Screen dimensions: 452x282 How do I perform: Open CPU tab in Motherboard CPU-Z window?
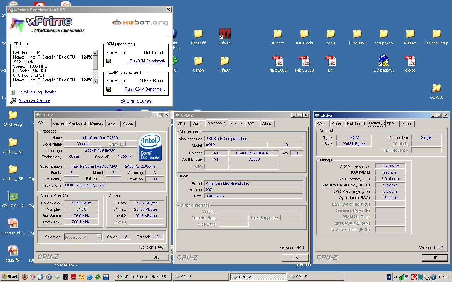pos(182,124)
